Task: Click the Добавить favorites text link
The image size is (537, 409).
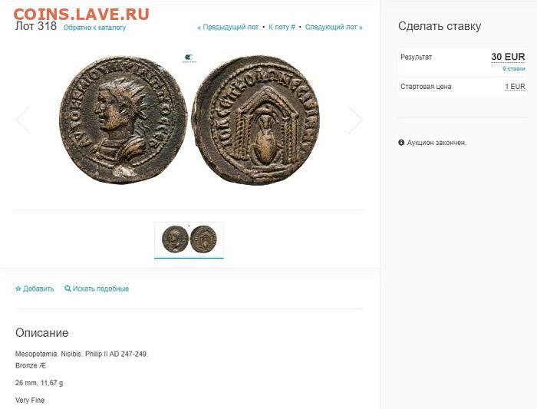Action: click(38, 289)
